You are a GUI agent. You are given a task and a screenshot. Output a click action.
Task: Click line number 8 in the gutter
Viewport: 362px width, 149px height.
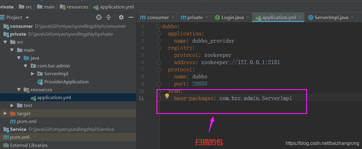point(142,76)
